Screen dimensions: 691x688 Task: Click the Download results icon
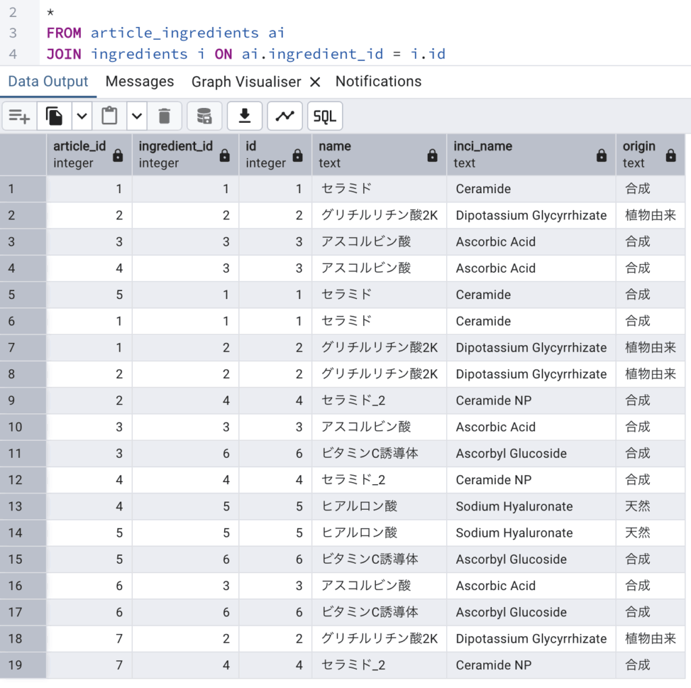pos(244,116)
